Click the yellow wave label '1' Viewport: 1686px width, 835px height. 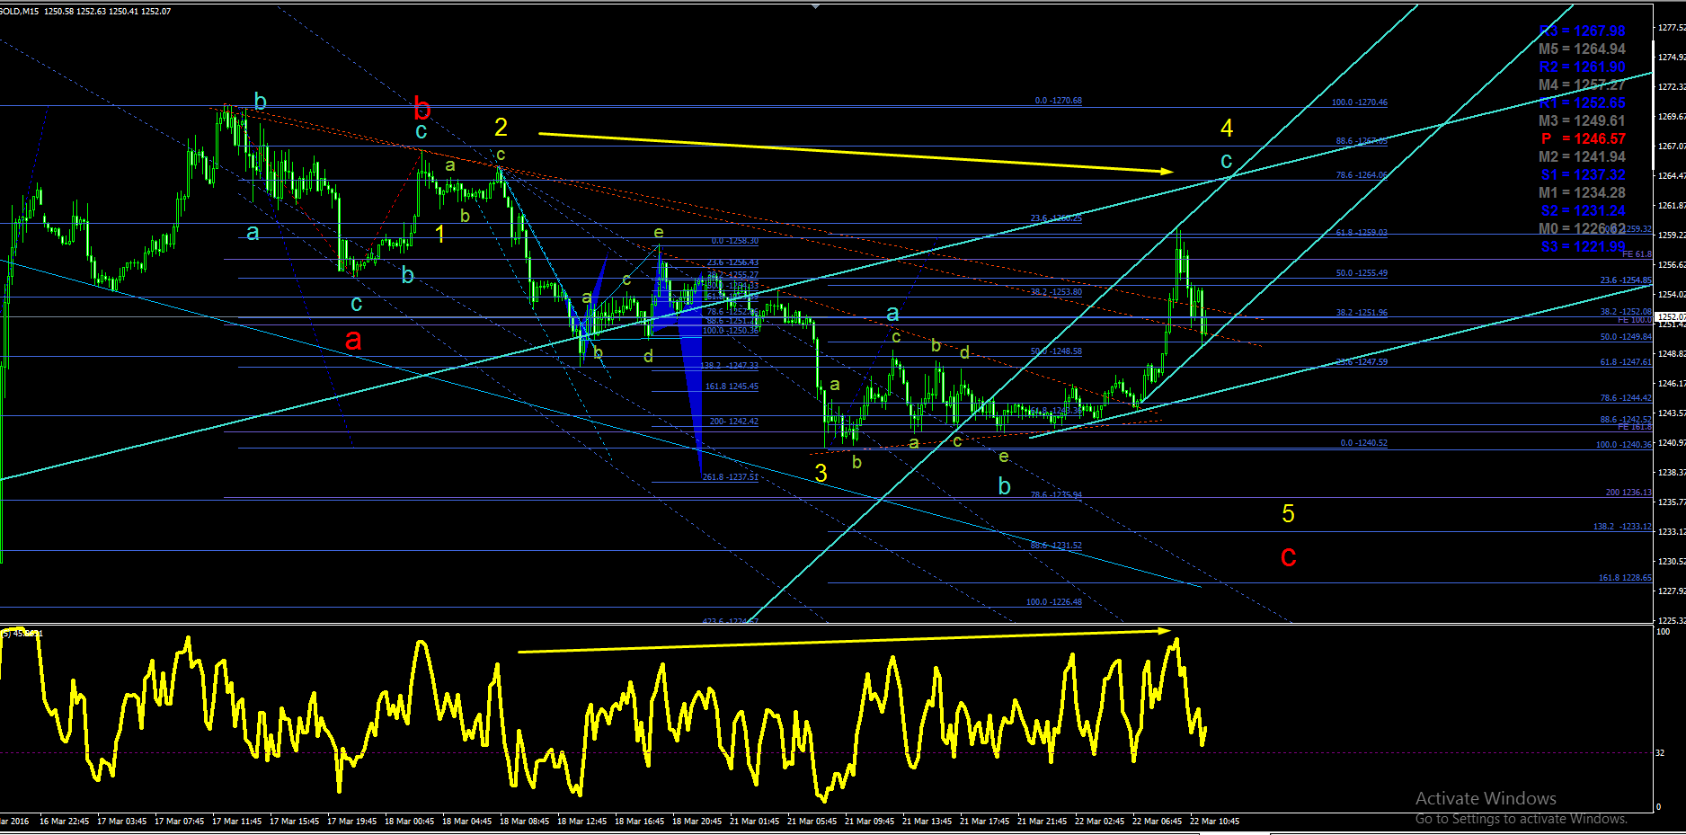click(x=439, y=235)
